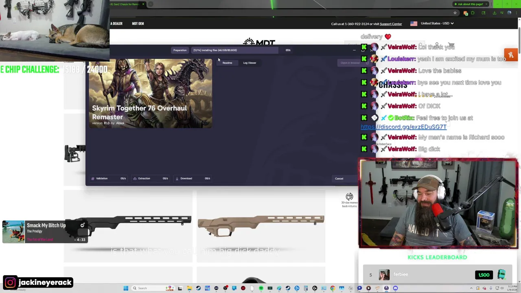Open Steam from the taskbar

click(x=198, y=288)
